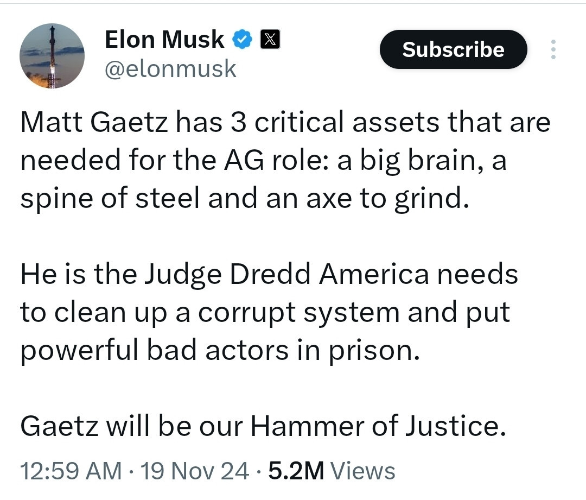The width and height of the screenshot is (586, 500).
Task: Click the line "powerful bad actors in prison"
Action: click(x=220, y=350)
